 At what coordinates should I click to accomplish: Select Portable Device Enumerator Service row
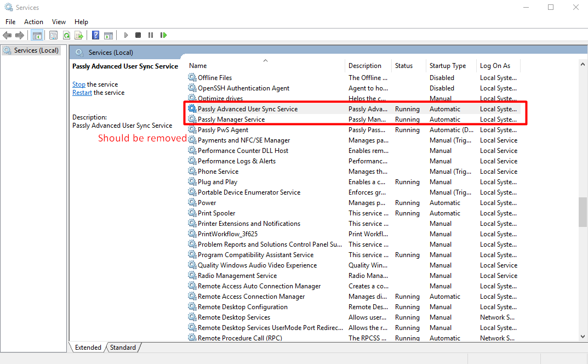point(353,192)
